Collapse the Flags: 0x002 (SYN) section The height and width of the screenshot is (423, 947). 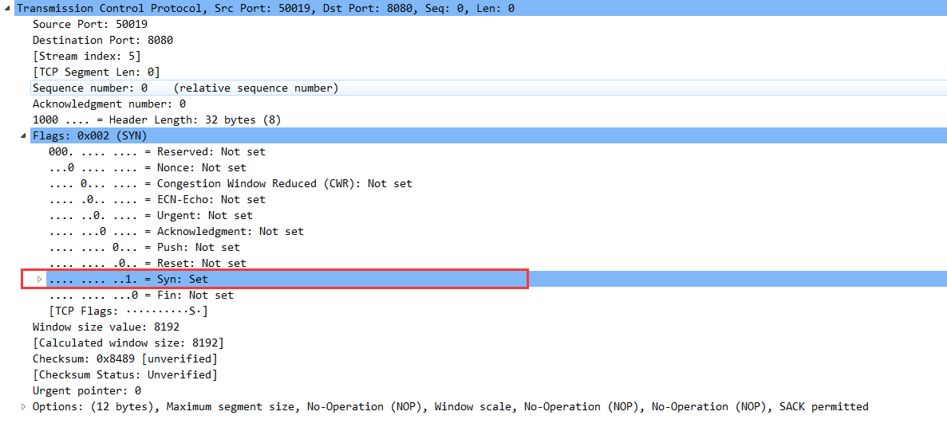[24, 135]
